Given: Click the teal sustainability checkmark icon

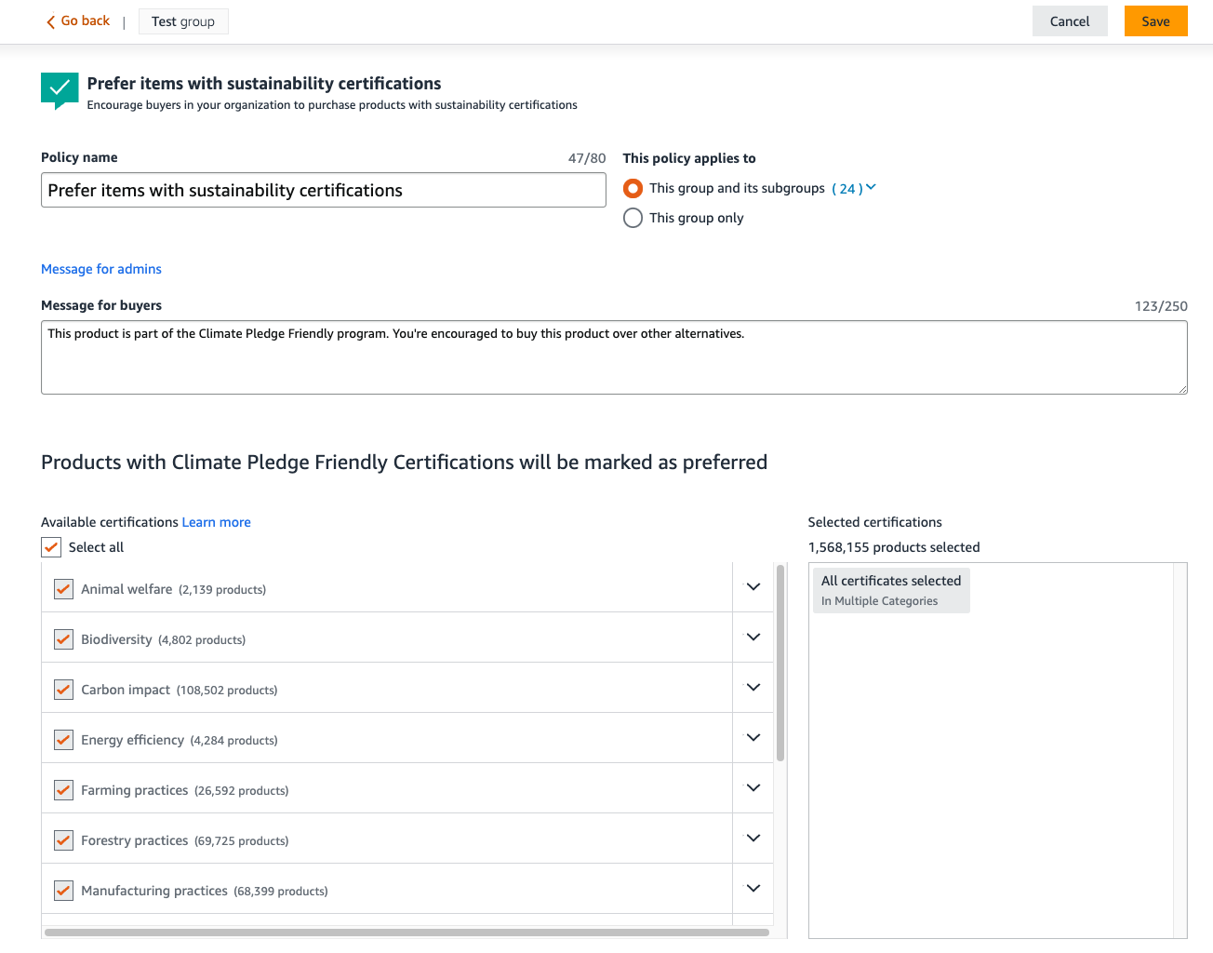Looking at the screenshot, I should coord(60,90).
